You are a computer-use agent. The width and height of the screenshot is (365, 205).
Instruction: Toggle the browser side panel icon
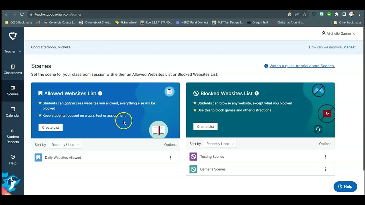pos(344,14)
